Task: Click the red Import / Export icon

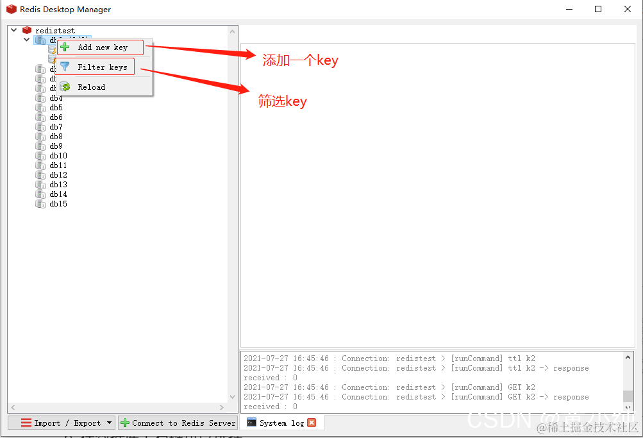Action: pyautogui.click(x=26, y=423)
